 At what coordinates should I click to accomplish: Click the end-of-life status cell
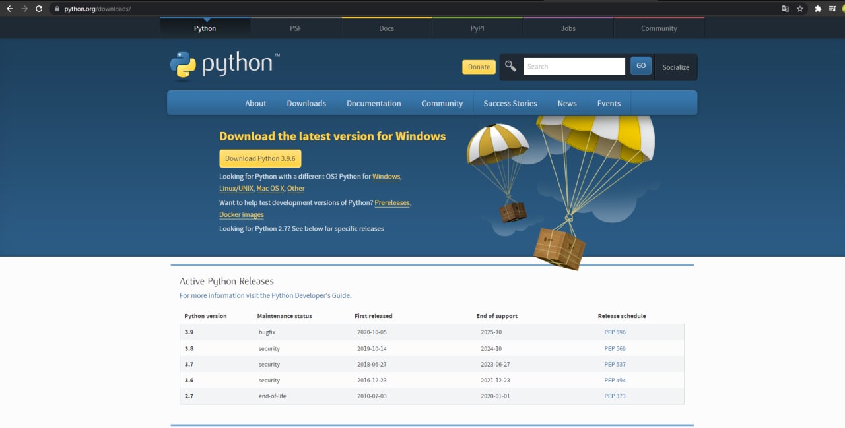coord(273,396)
